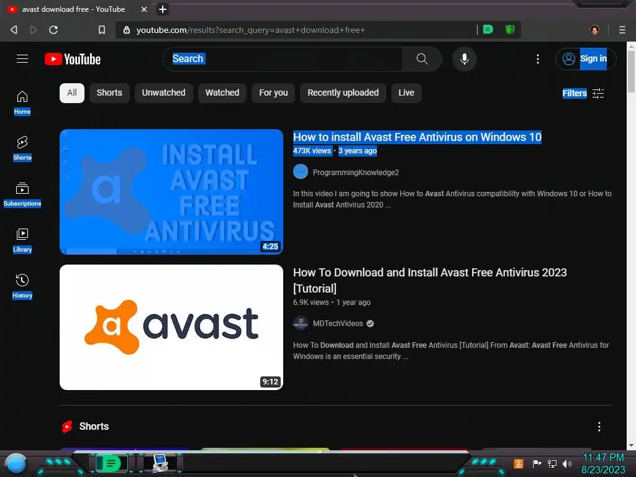Go back in the browser

(x=14, y=30)
